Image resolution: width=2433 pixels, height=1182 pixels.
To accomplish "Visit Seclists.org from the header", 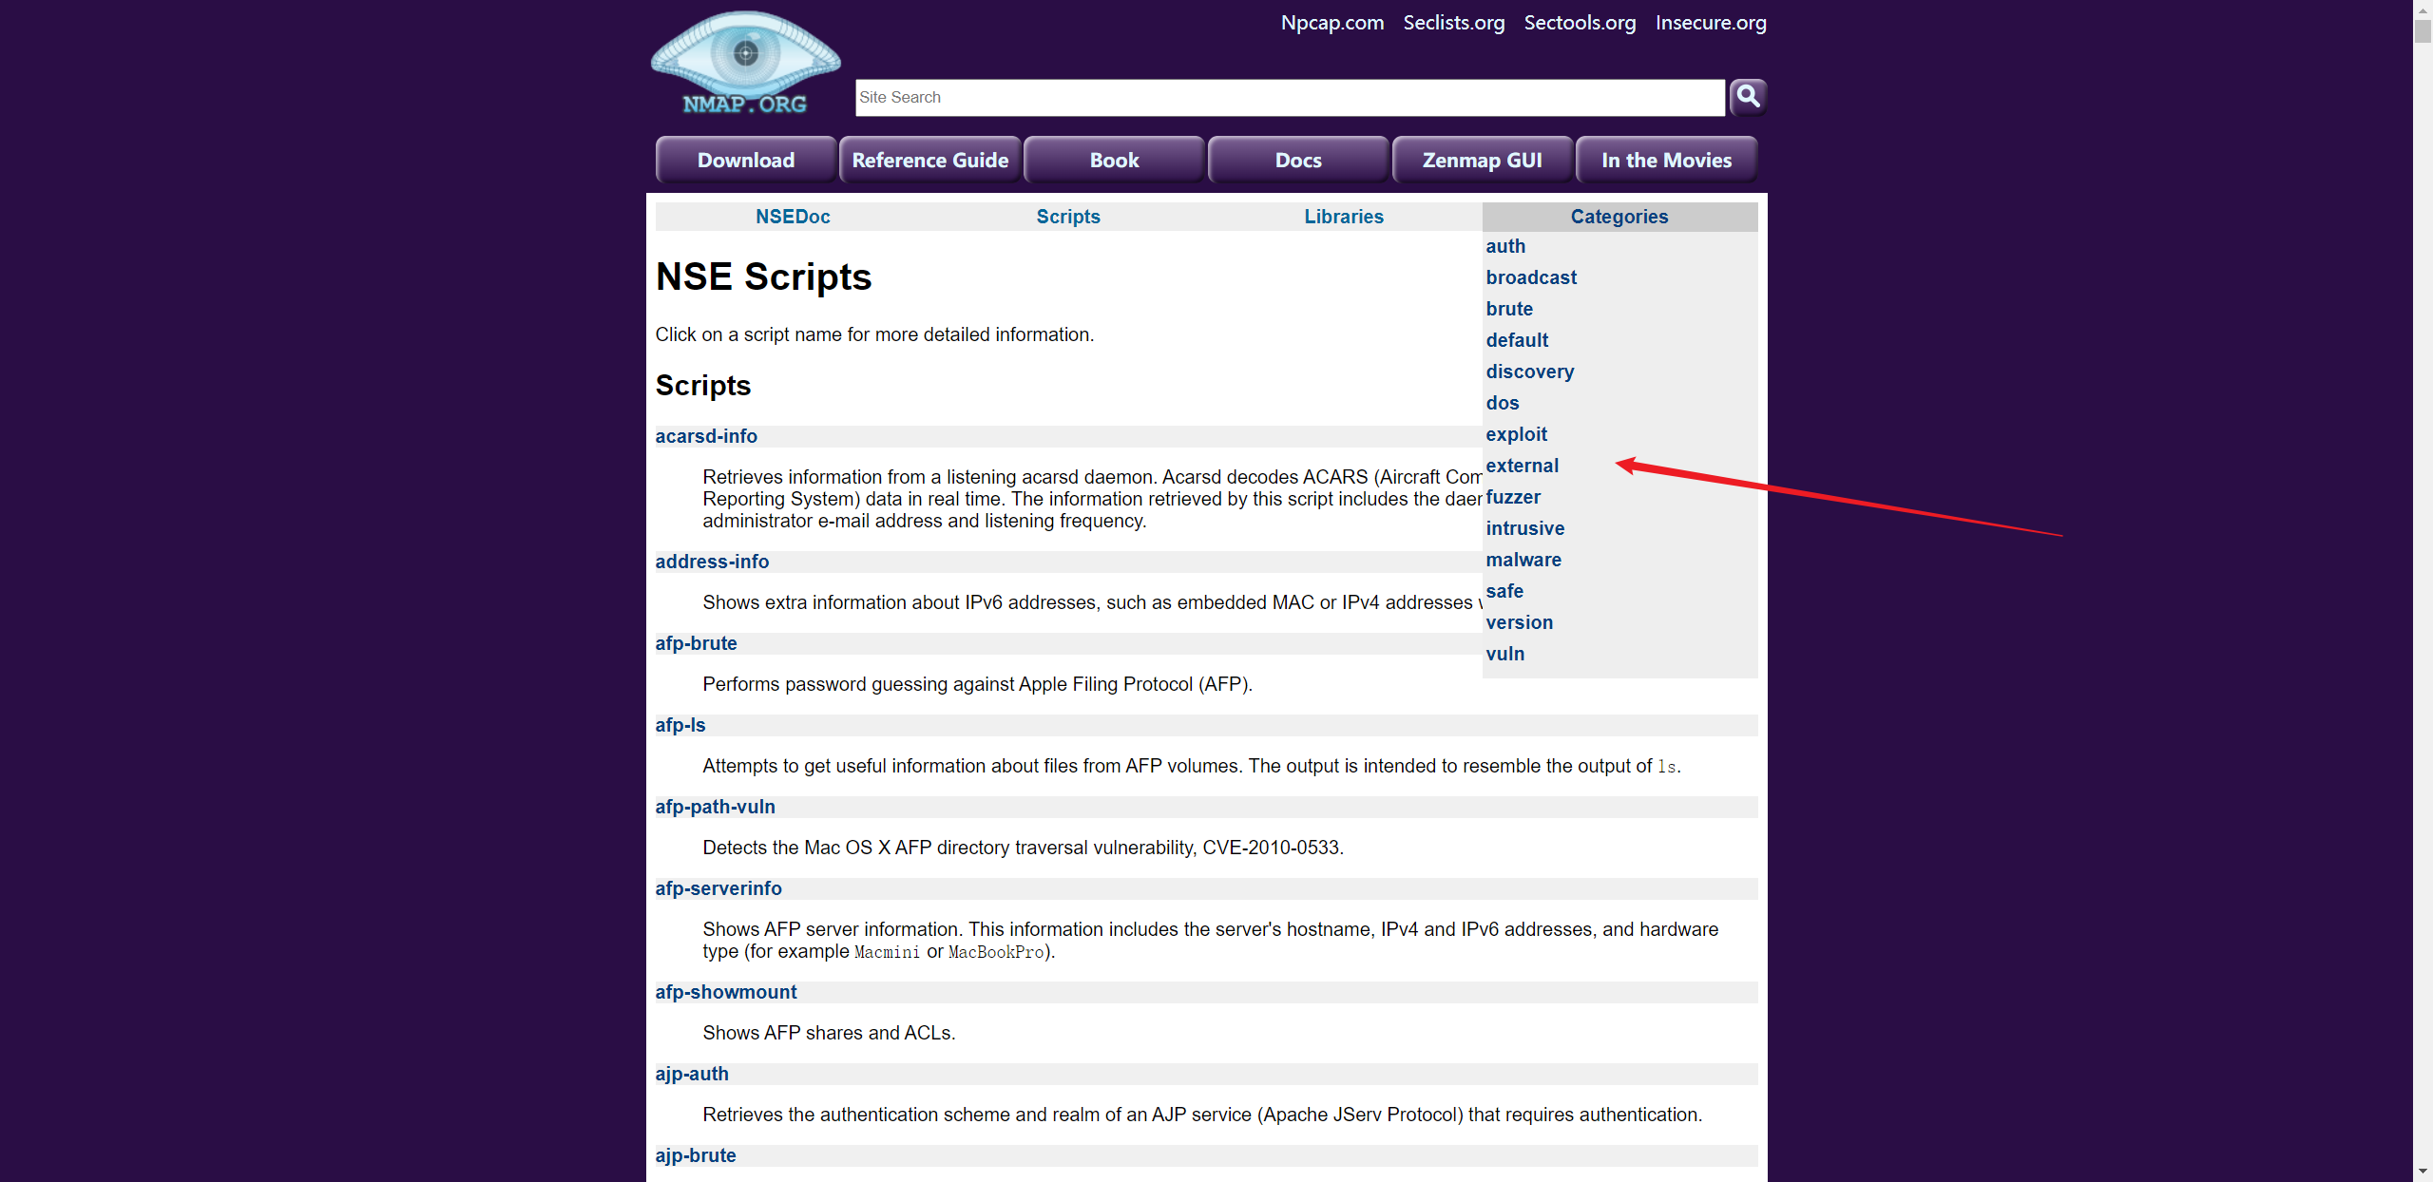I will pyautogui.click(x=1454, y=23).
